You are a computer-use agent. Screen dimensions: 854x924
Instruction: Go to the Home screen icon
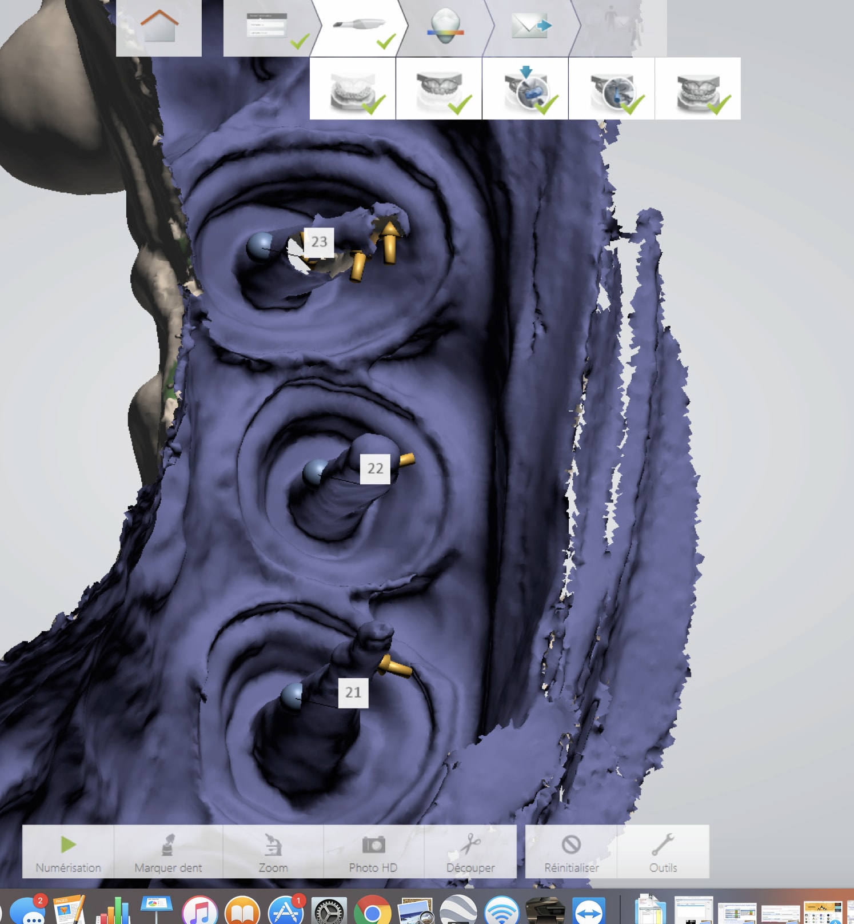pos(159,27)
